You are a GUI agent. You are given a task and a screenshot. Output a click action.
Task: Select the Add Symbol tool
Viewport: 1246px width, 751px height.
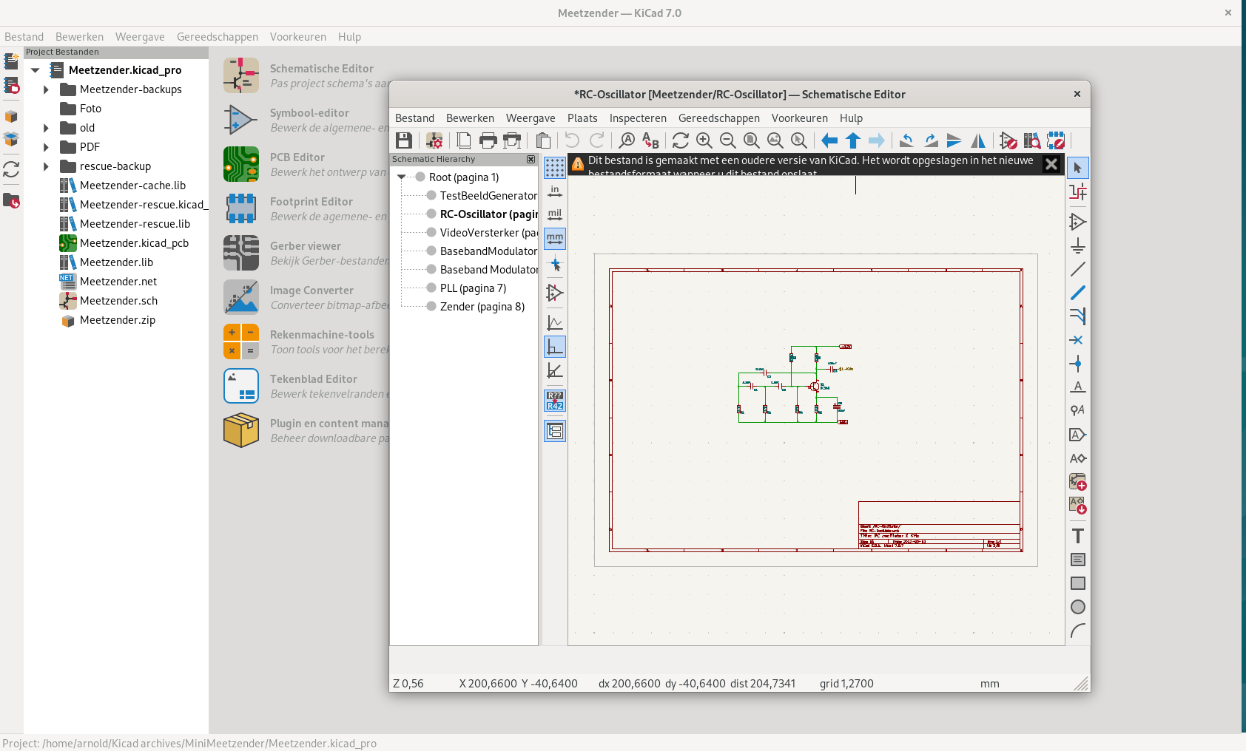pyautogui.click(x=1078, y=221)
